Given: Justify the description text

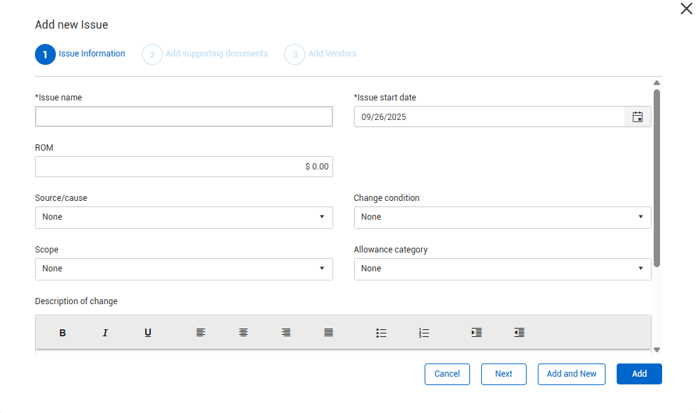Looking at the screenshot, I should (x=328, y=333).
